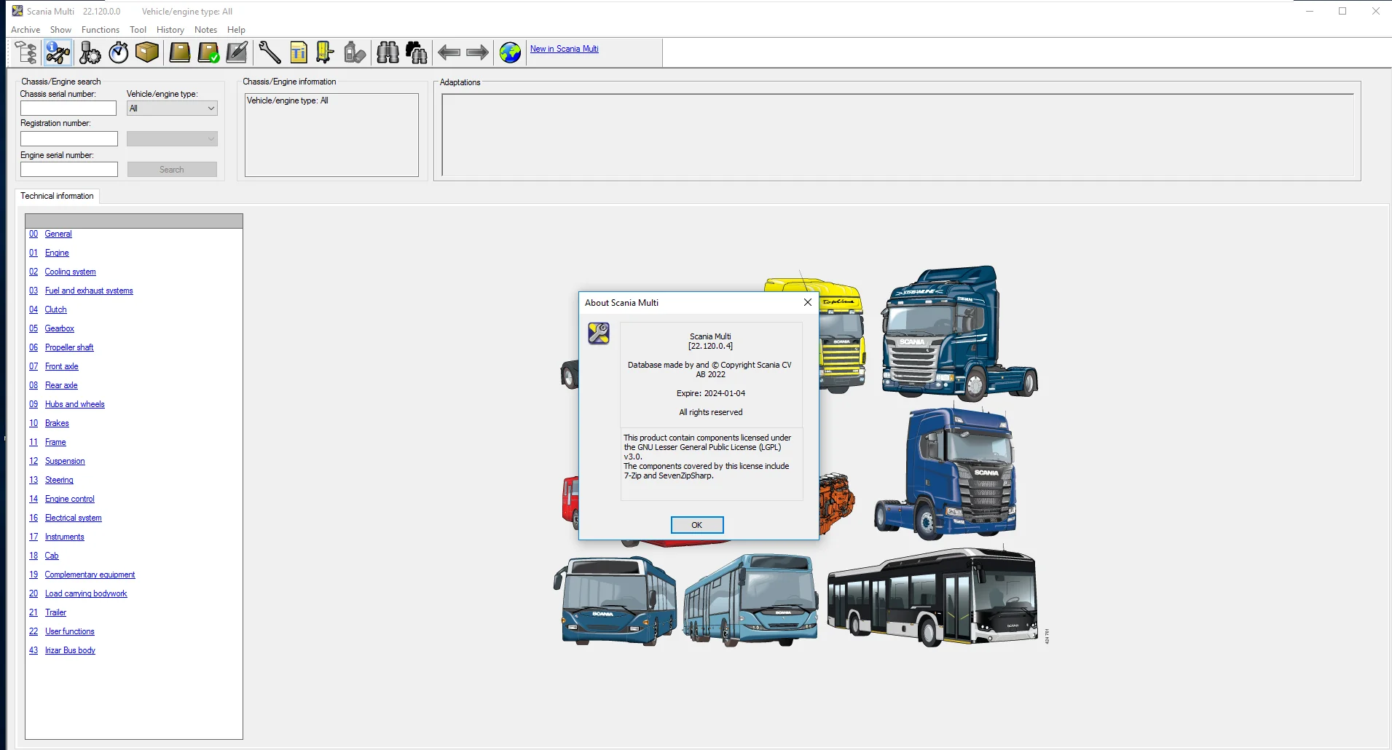Open the Irizar Bus body link
1392x750 pixels.
(70, 650)
